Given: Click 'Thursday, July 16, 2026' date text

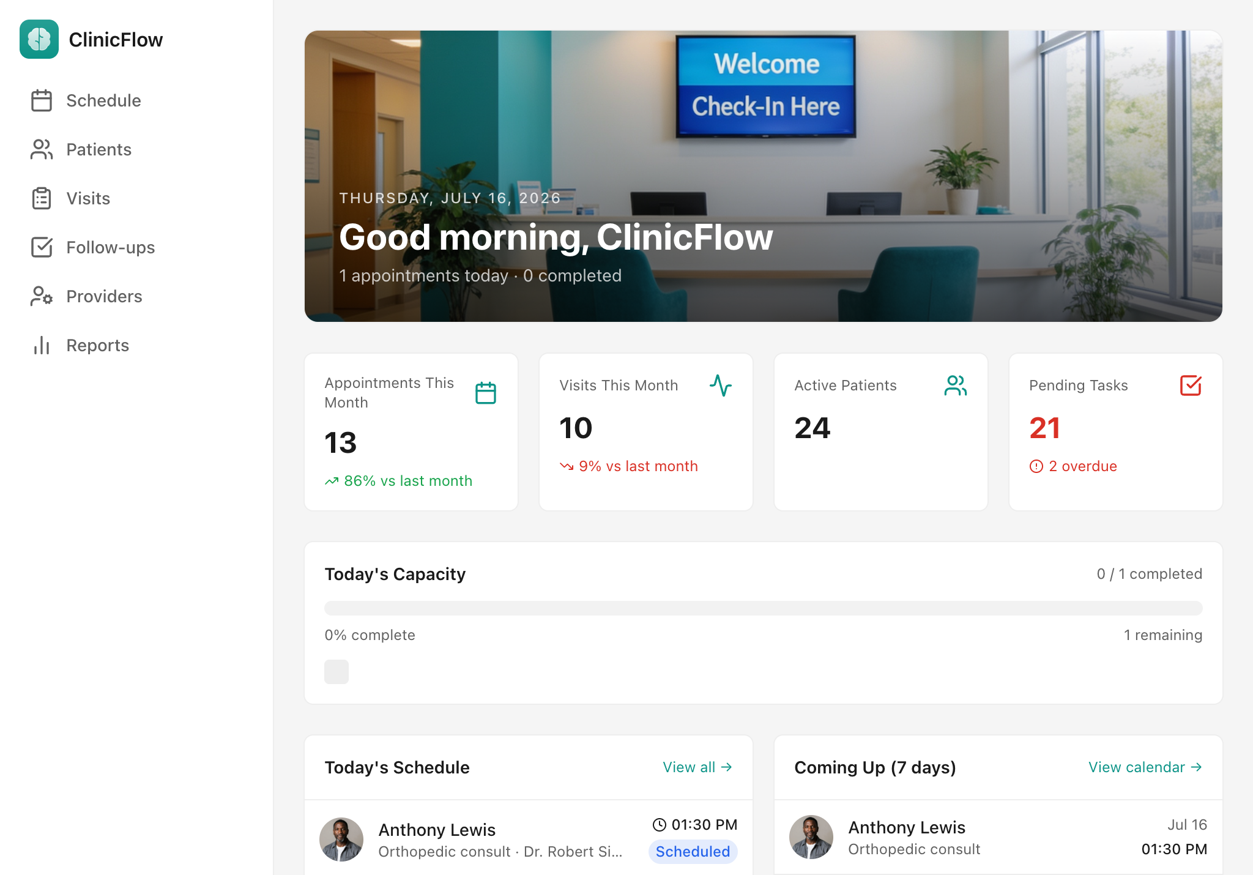Looking at the screenshot, I should click(x=450, y=198).
